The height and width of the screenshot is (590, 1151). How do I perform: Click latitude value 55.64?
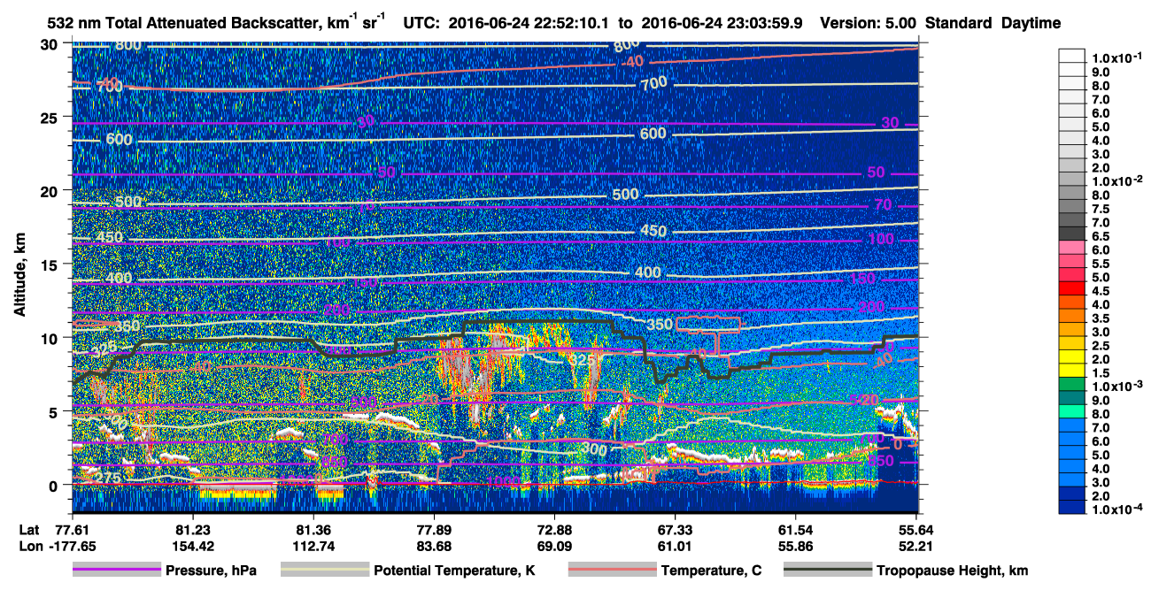(915, 529)
